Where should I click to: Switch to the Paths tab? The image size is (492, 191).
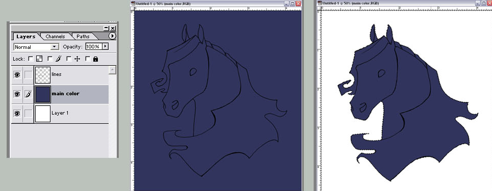pyautogui.click(x=83, y=36)
